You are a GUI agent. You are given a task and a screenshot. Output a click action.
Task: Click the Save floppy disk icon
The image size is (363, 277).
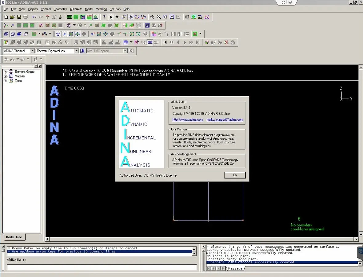point(19,17)
